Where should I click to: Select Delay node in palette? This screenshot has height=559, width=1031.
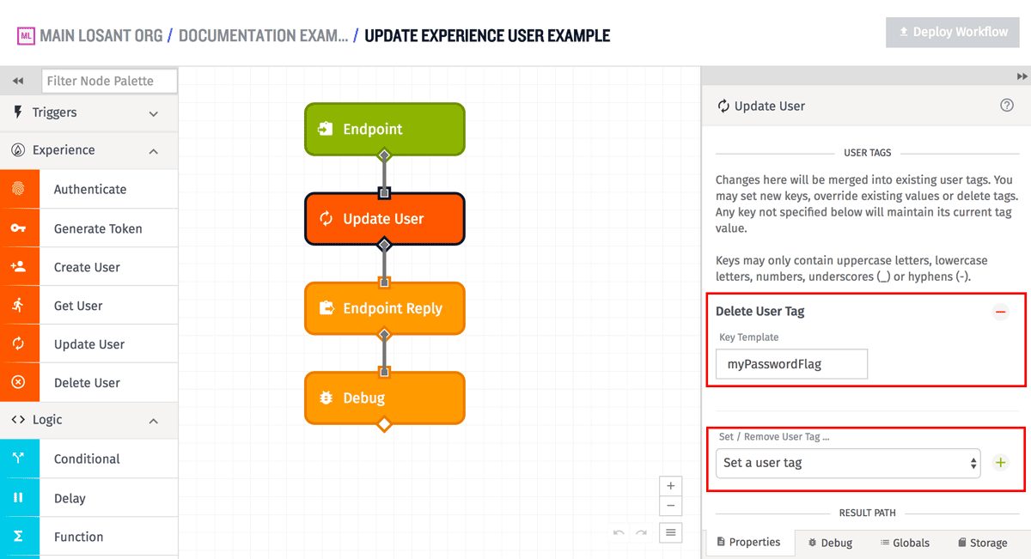tap(89, 498)
